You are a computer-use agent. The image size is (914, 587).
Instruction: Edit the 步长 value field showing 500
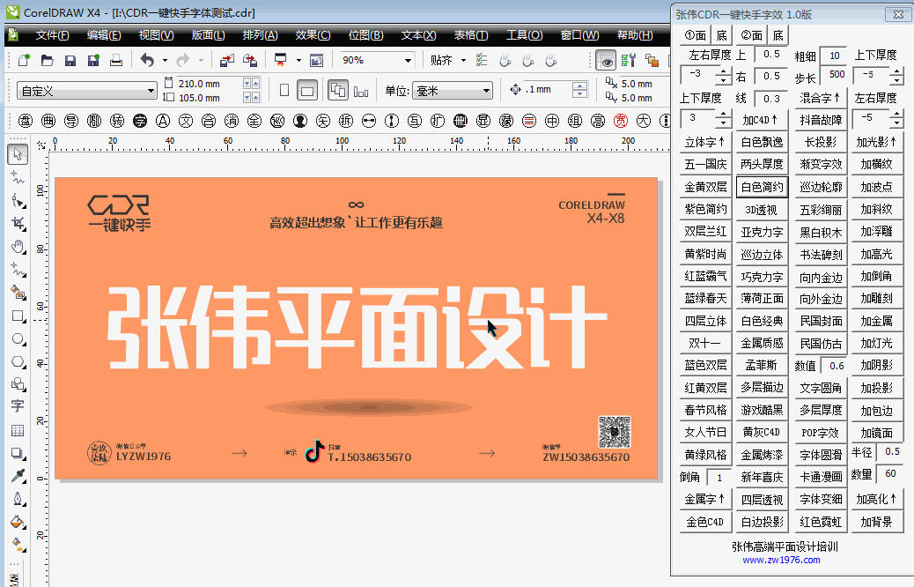coord(838,76)
